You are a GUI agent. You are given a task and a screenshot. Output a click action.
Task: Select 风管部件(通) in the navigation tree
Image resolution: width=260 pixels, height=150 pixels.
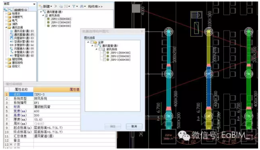[x=22, y=38]
